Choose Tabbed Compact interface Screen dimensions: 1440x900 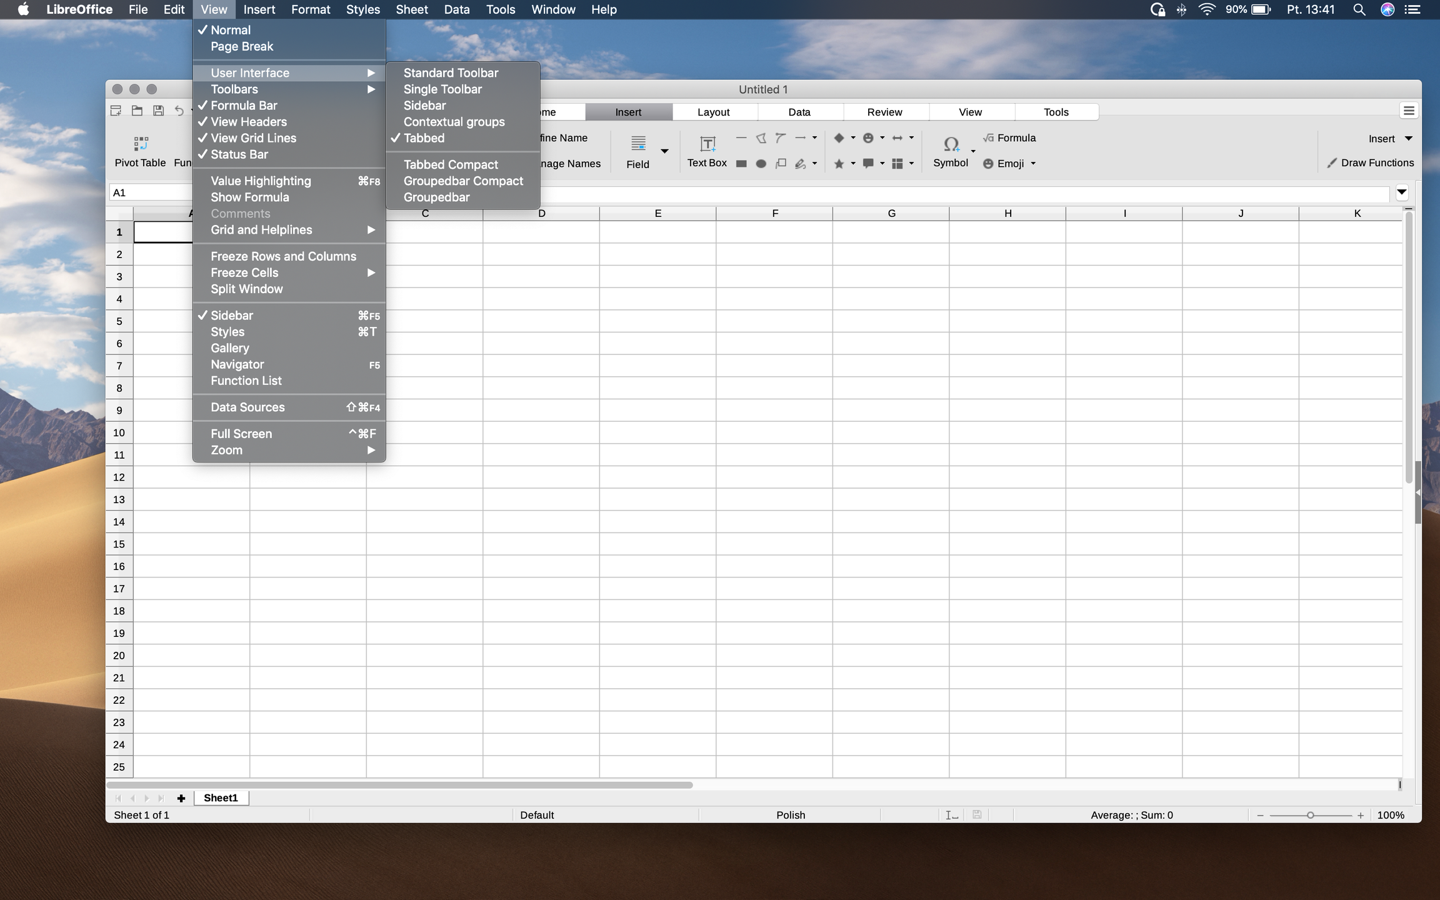462,164
